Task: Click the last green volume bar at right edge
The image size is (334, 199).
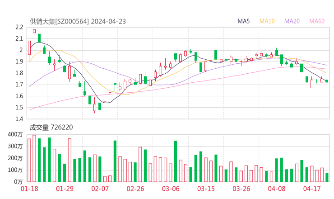Action: (327, 178)
